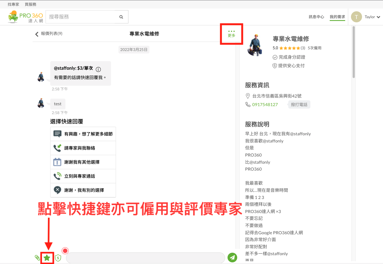Image resolution: width=383 pixels, height=264 pixels.
Task: Click the expert avatar beside the quote message
Action: [41, 77]
